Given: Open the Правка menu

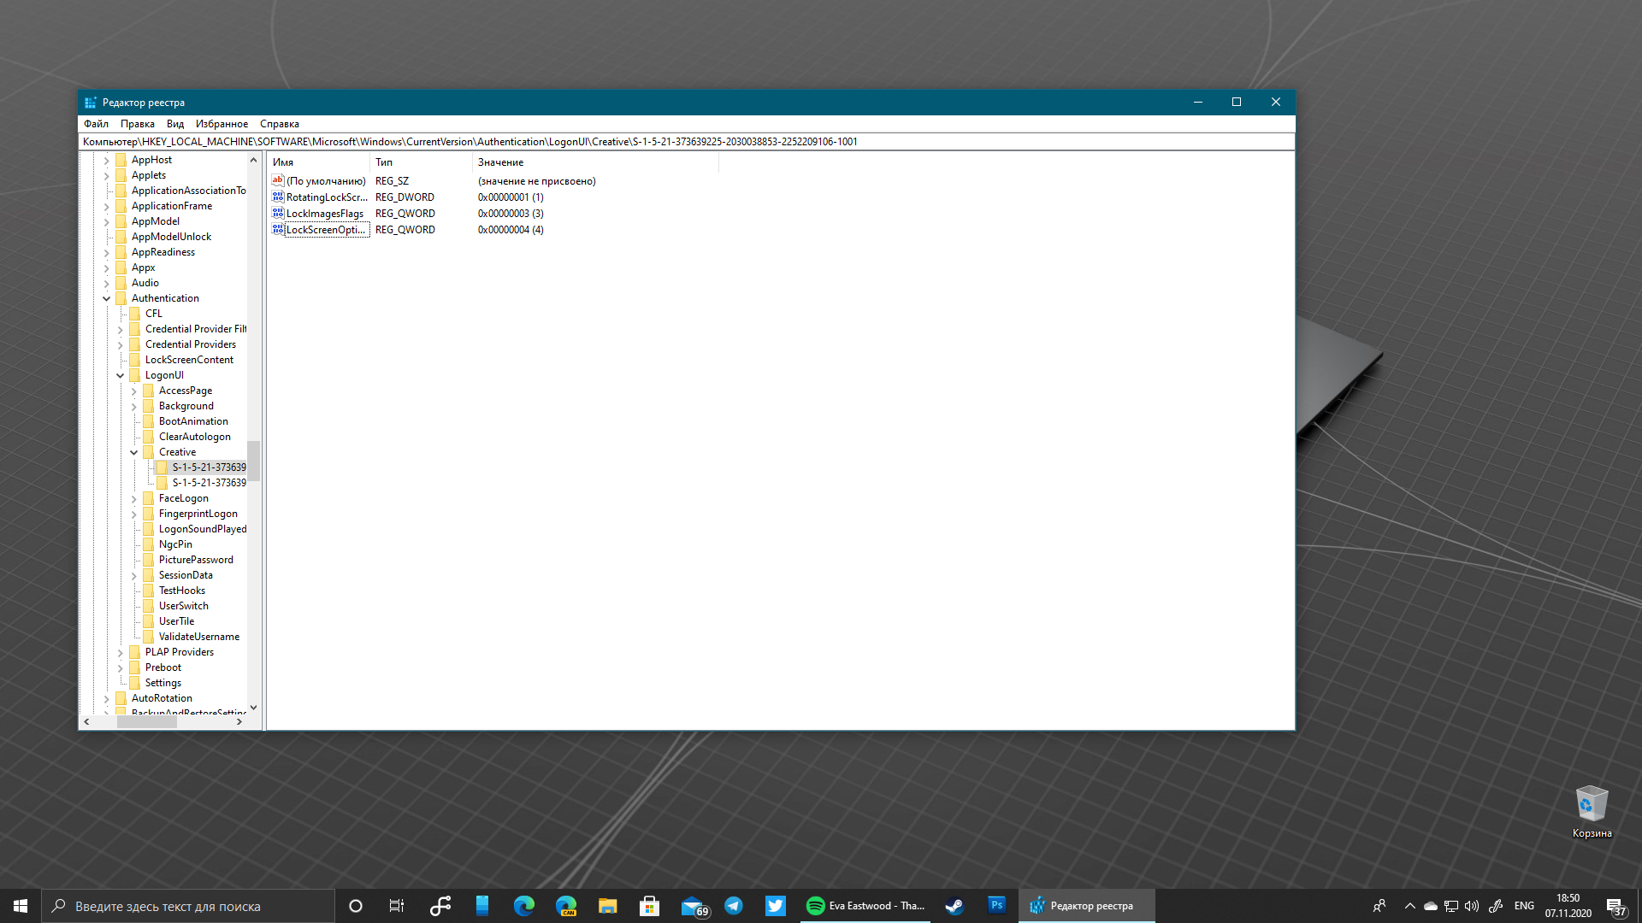Looking at the screenshot, I should click(x=138, y=124).
